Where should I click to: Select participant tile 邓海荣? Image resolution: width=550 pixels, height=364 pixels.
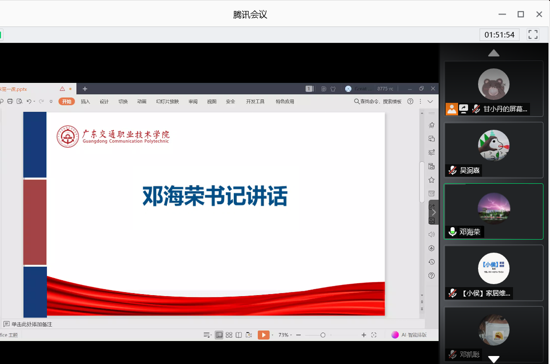coord(494,211)
